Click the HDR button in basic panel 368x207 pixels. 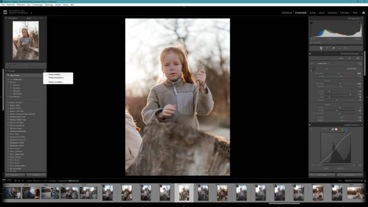tap(358, 58)
